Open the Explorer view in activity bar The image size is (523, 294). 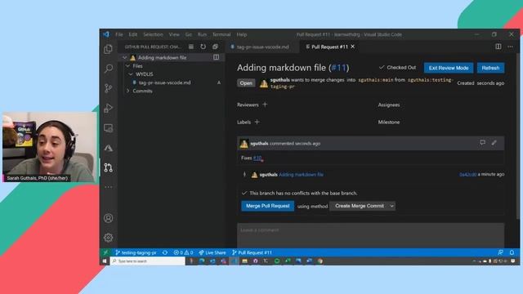click(x=108, y=49)
